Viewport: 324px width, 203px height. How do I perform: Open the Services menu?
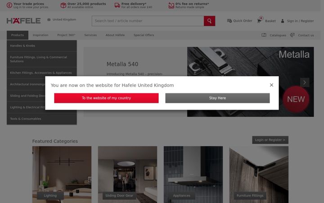90,35
